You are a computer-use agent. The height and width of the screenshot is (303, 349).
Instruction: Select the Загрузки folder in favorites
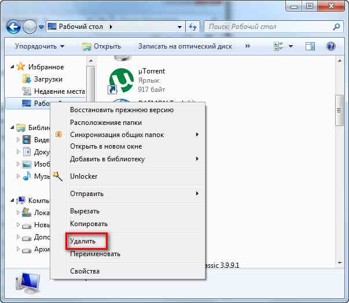point(47,79)
